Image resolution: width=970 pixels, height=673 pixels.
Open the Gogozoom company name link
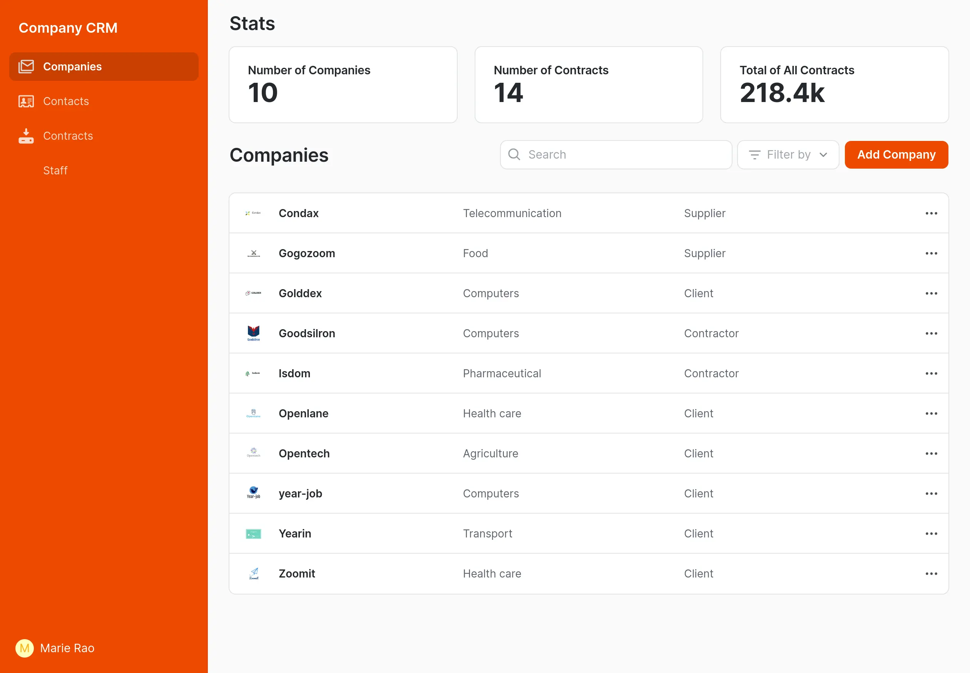click(x=306, y=253)
